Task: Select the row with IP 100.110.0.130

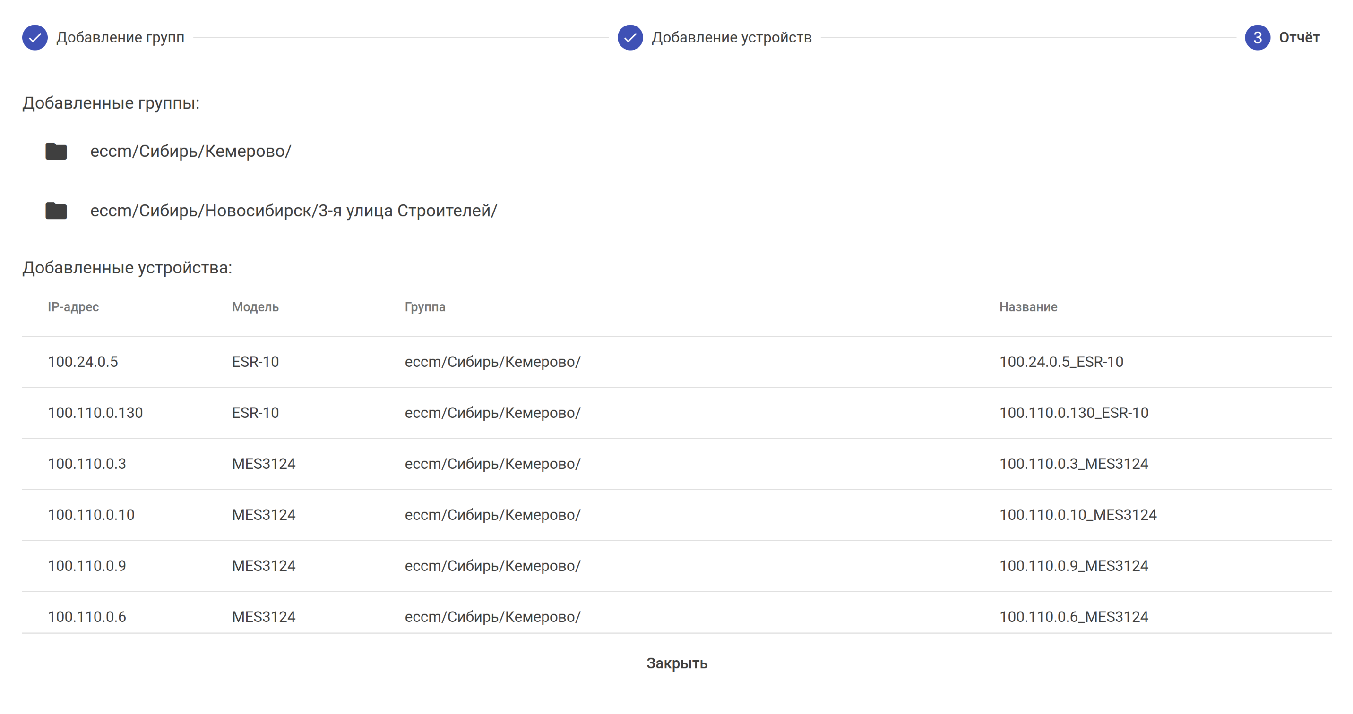Action: click(x=95, y=413)
